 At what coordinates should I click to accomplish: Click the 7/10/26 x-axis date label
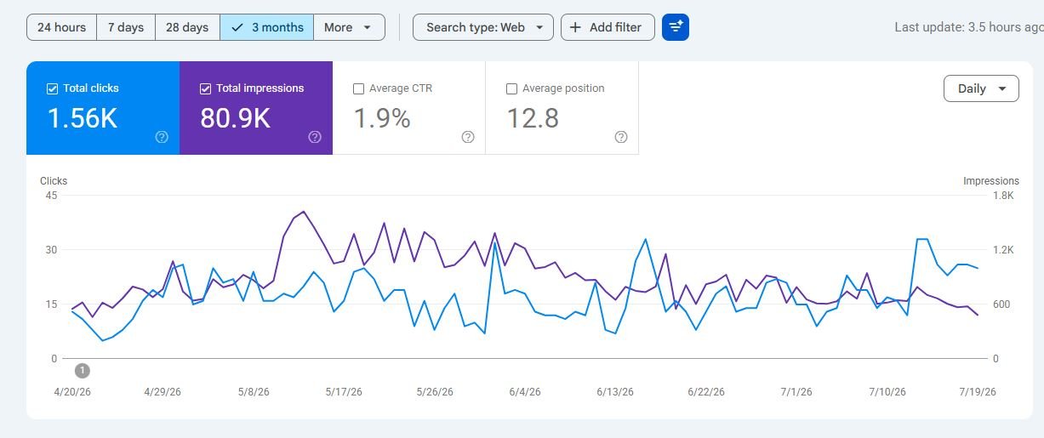(x=887, y=392)
